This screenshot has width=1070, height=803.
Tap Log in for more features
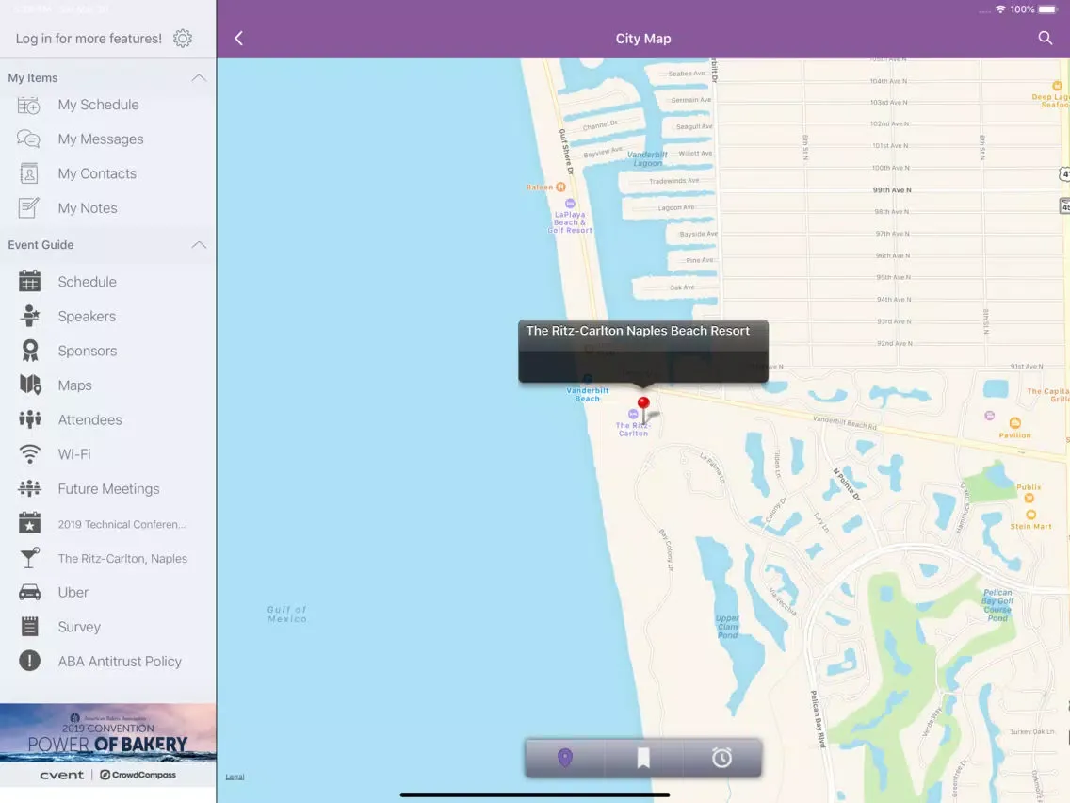89,39
